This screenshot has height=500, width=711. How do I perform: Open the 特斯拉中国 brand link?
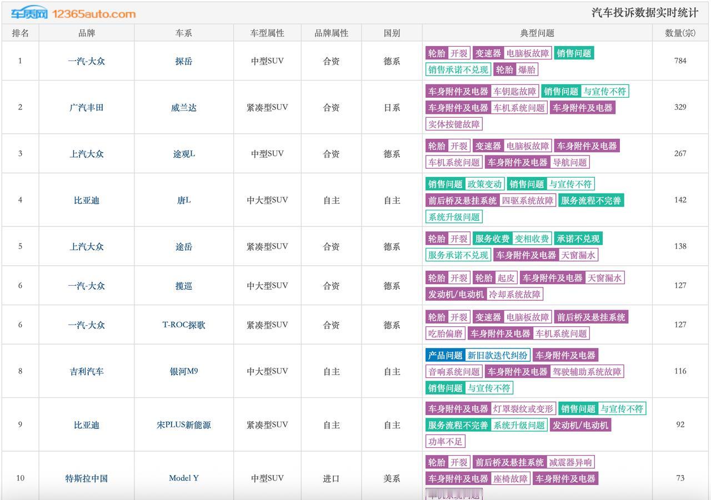pyautogui.click(x=87, y=478)
